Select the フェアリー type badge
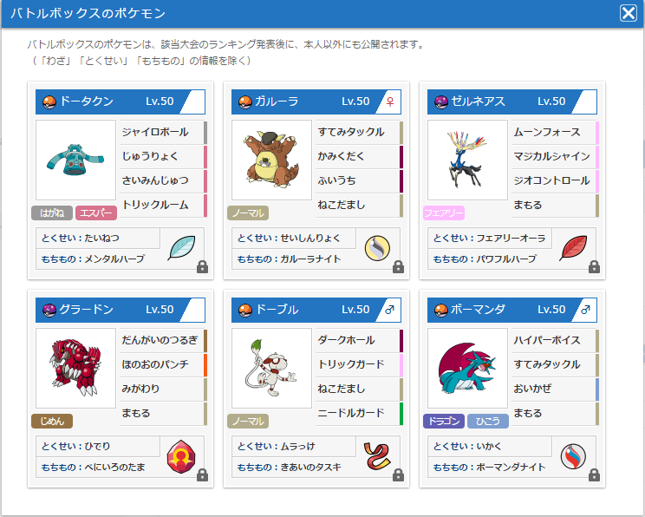This screenshot has height=517, width=645. point(444,213)
